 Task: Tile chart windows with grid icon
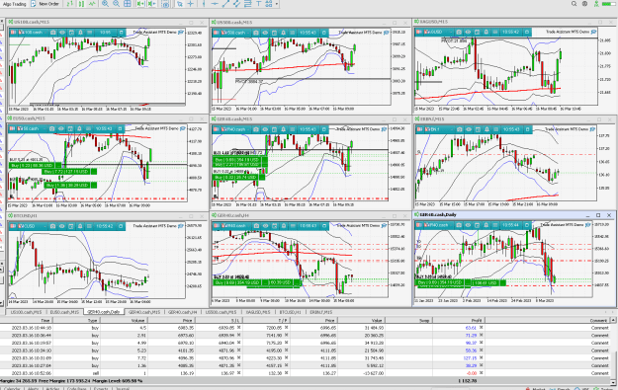coord(128,4)
